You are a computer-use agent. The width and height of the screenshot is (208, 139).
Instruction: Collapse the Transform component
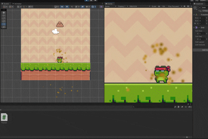tap(194, 15)
